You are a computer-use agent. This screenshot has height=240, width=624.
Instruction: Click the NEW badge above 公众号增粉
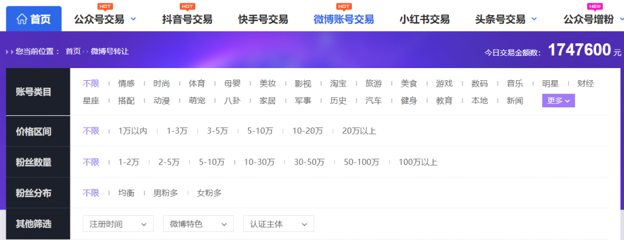click(595, 6)
